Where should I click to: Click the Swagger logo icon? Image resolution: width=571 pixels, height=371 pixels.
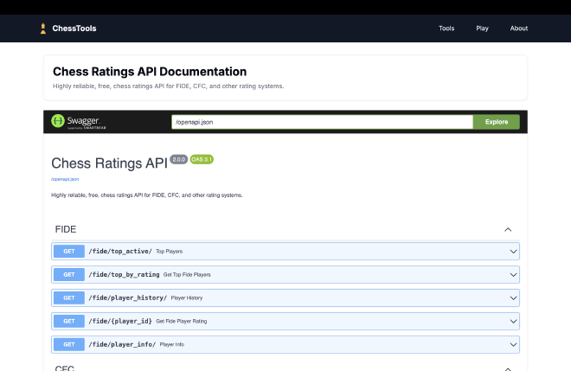click(59, 122)
